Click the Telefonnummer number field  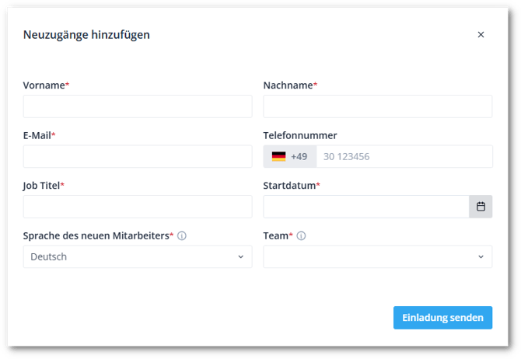404,157
